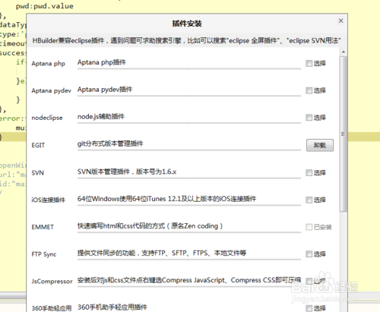Click the 'Aptana php' plugin name

(x=48, y=64)
